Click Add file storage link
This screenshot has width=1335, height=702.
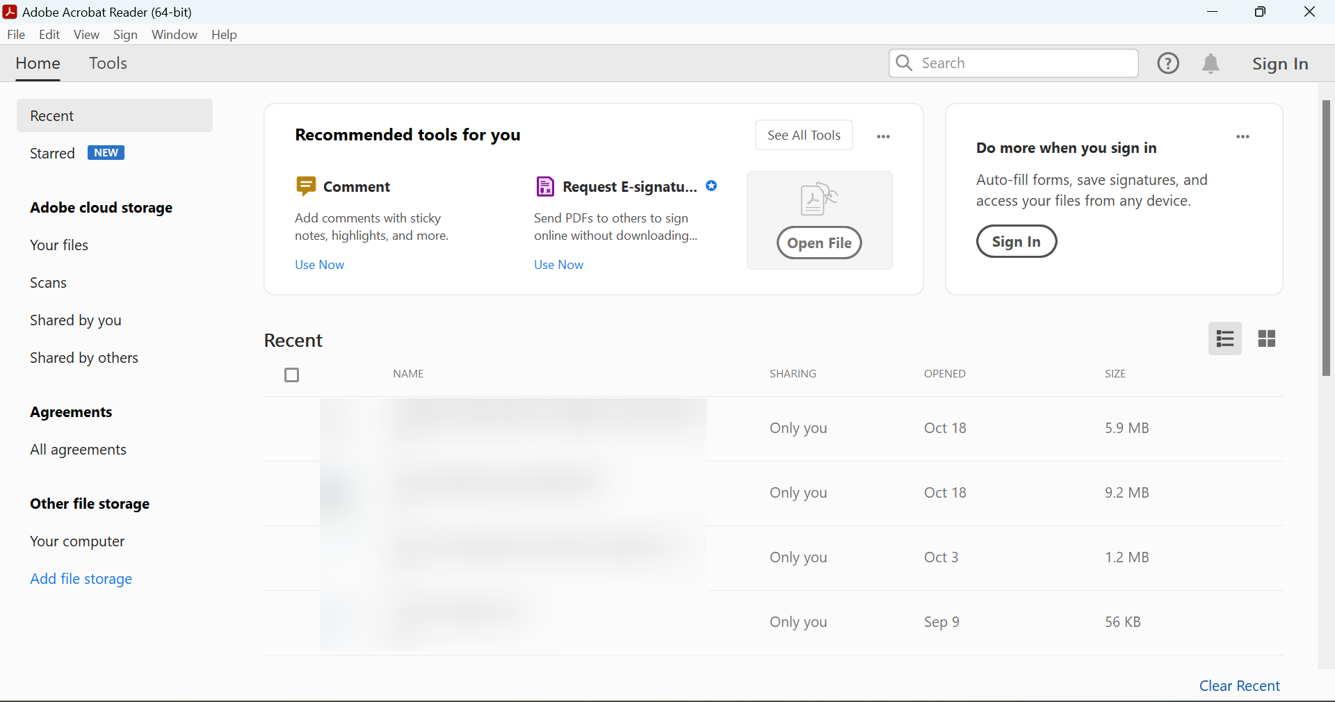(81, 578)
